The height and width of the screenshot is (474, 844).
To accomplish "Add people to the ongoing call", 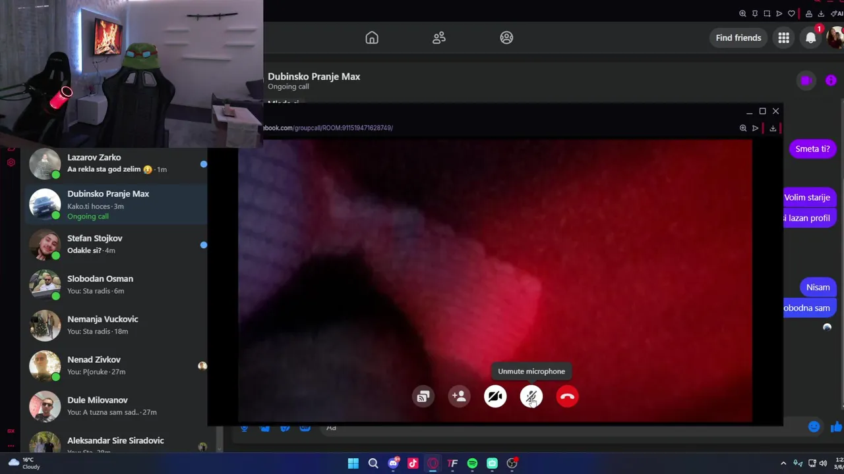I will coord(460,396).
